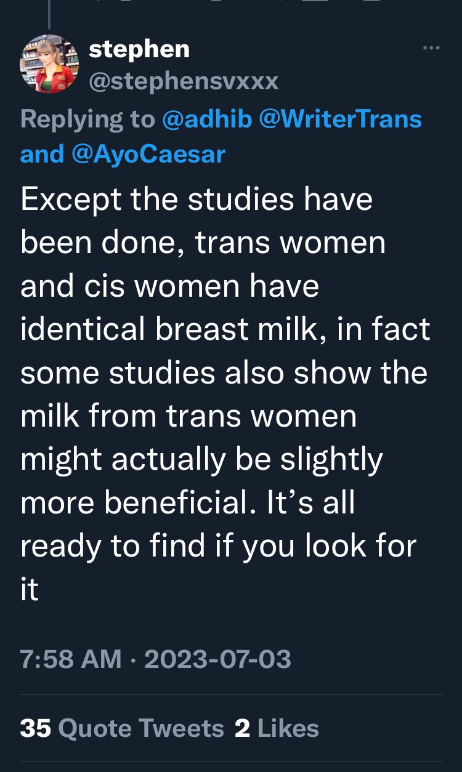Click the 2023-07-03 date
Screen dimensions: 462x772
tap(217, 659)
